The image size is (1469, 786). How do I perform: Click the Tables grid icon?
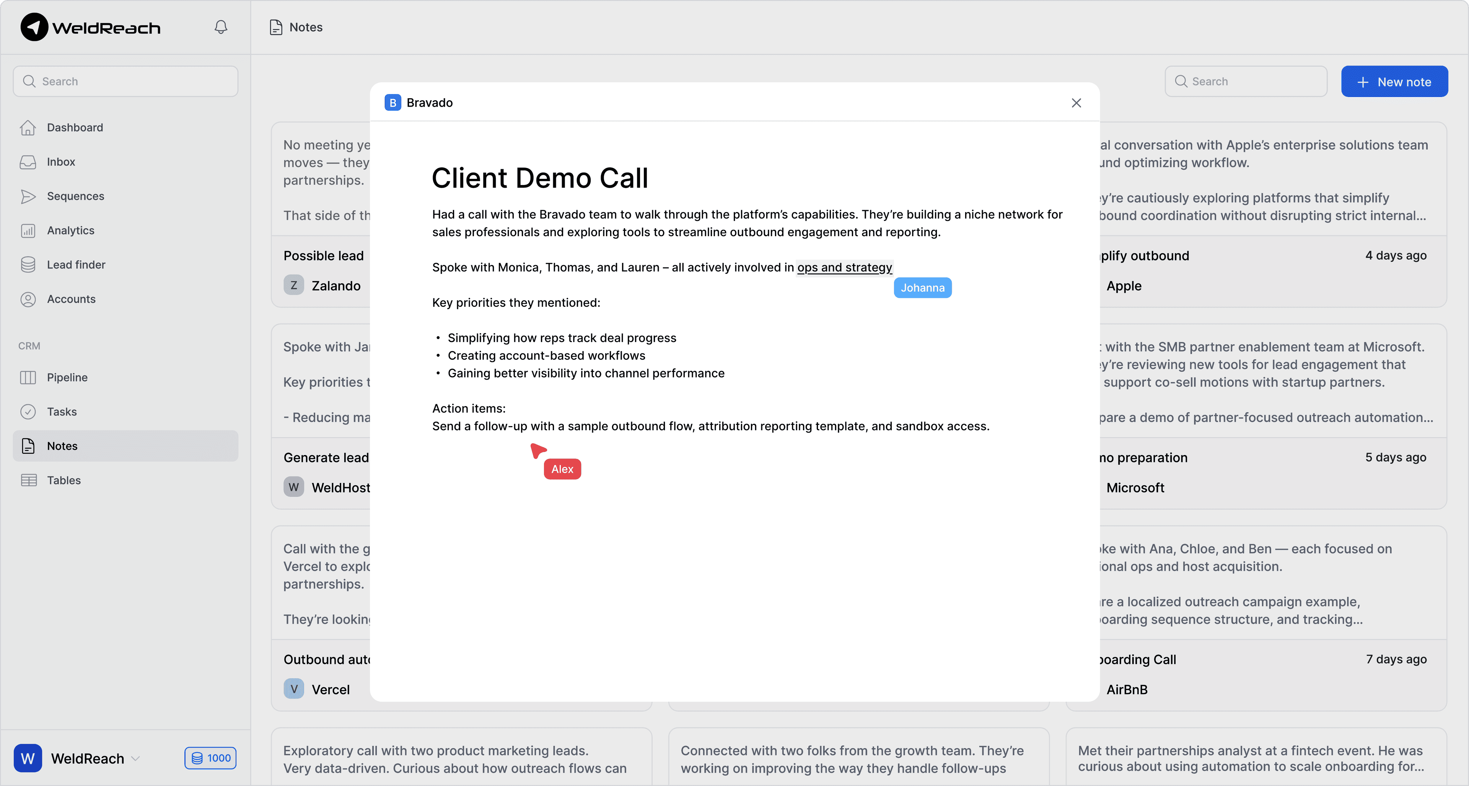pyautogui.click(x=29, y=480)
